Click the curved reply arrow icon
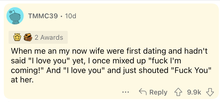220x102 pixels. coord(143,92)
